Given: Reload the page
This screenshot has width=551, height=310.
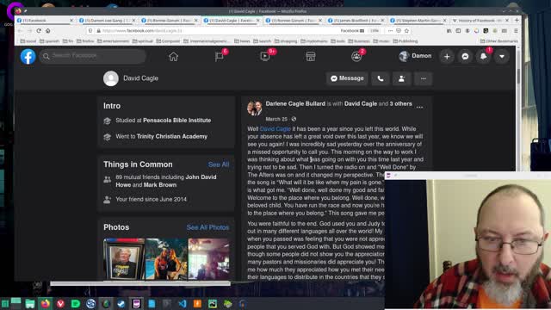Looking at the screenshot, I should 39,31.
